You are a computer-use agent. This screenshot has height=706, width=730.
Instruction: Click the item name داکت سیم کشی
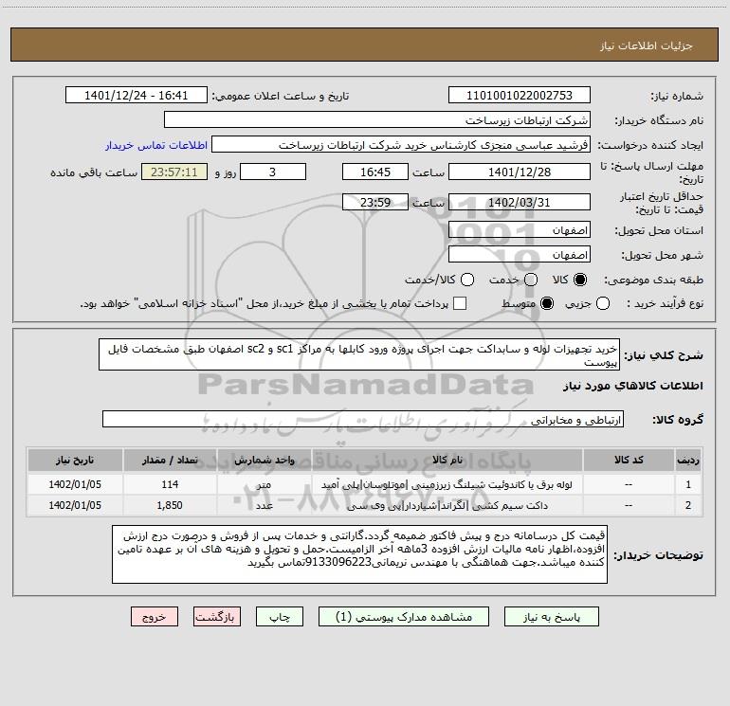pyautogui.click(x=447, y=505)
